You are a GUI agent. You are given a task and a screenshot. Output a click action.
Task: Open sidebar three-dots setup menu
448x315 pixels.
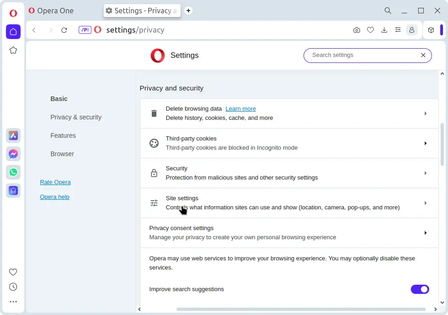13,302
